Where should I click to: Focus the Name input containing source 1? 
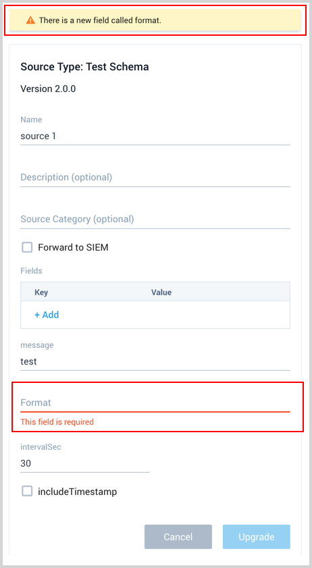tap(155, 136)
